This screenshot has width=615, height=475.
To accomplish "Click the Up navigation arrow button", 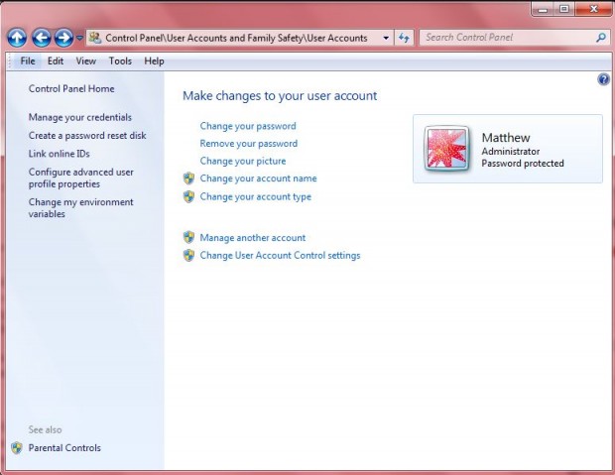I will pyautogui.click(x=17, y=38).
